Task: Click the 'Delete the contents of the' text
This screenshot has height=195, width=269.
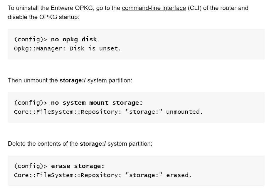Action: (43, 144)
